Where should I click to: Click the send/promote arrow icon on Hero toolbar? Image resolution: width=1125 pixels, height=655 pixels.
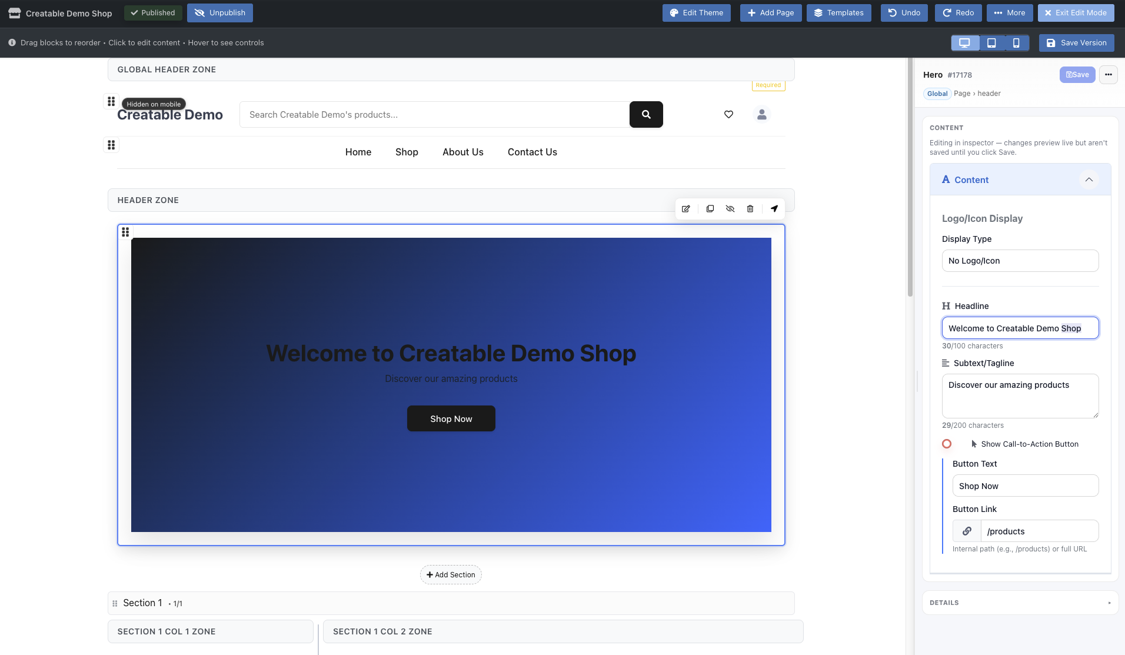(x=774, y=208)
